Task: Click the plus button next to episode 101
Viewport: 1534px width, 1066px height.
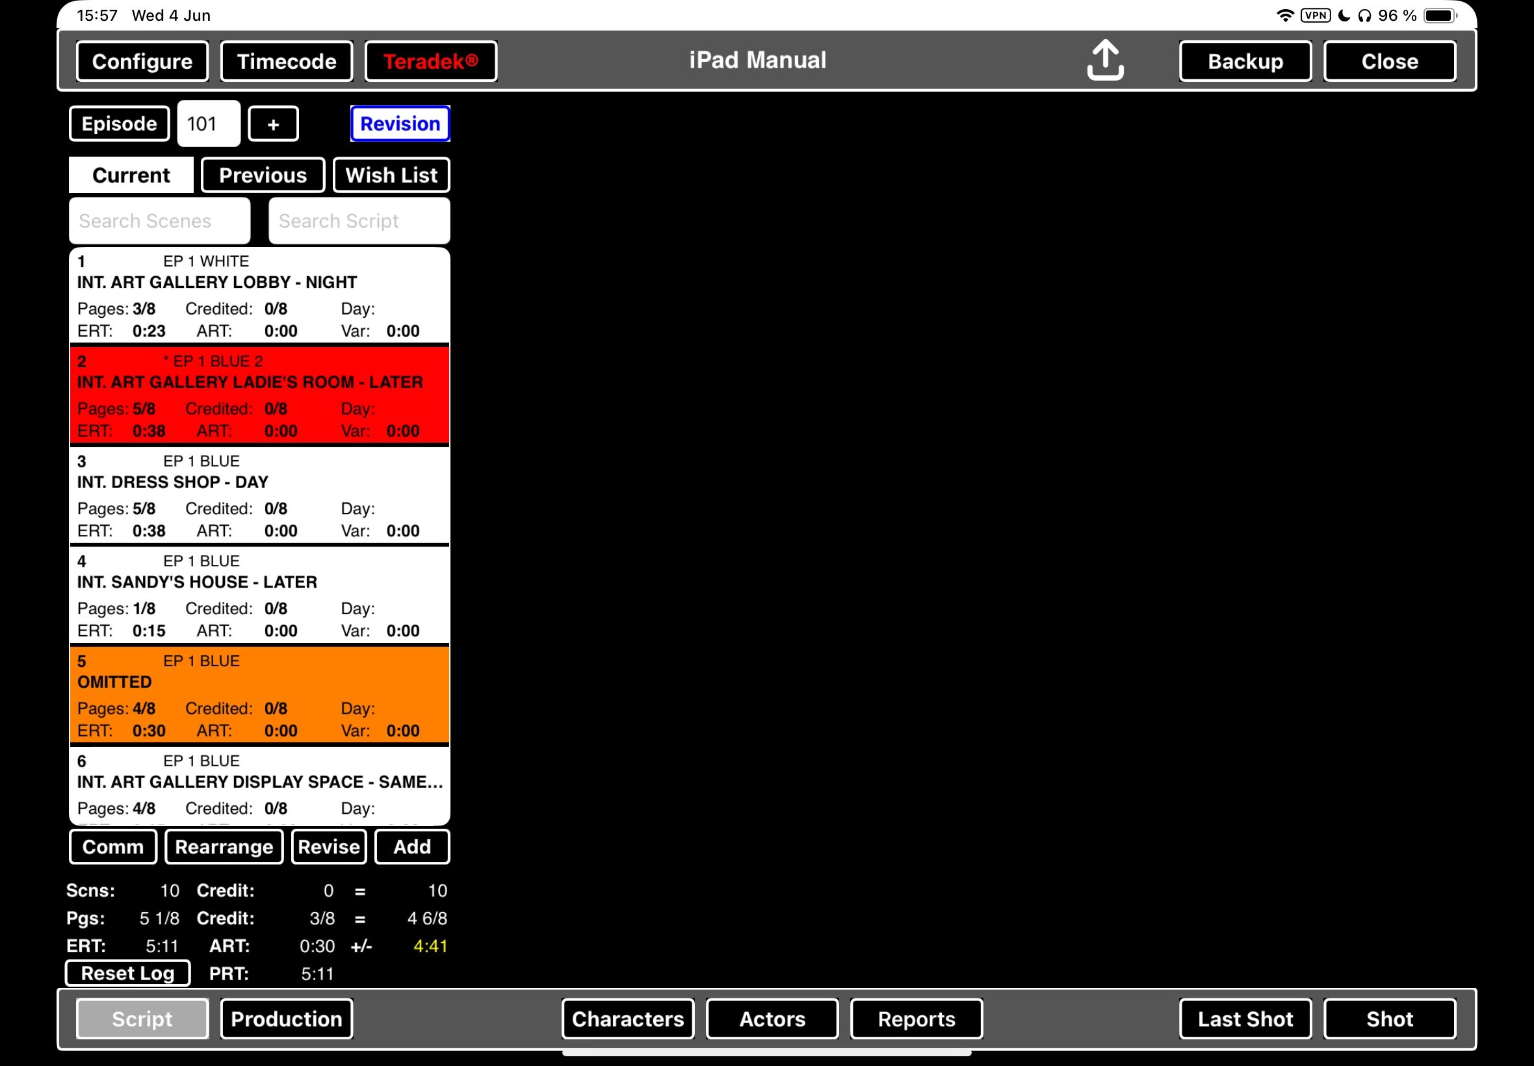Action: (x=273, y=124)
